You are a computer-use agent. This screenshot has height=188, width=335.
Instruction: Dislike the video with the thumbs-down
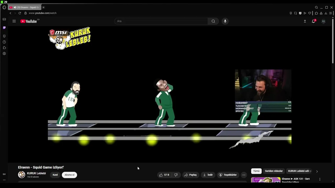176,175
